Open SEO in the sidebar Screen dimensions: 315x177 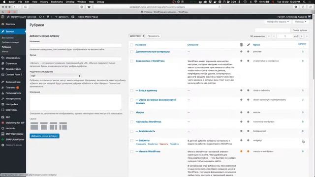click(x=8, y=117)
